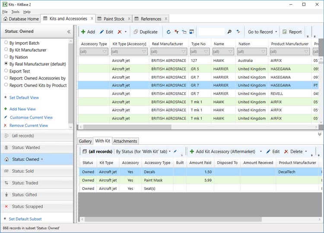This screenshot has height=233, width=324.
Task: Collapse the Status: Owned sidebar panel
Action: 69,31
